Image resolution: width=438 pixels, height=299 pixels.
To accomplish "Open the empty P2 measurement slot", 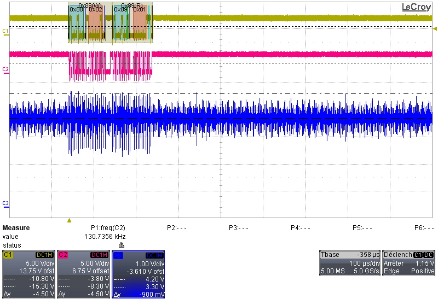I will click(176, 228).
